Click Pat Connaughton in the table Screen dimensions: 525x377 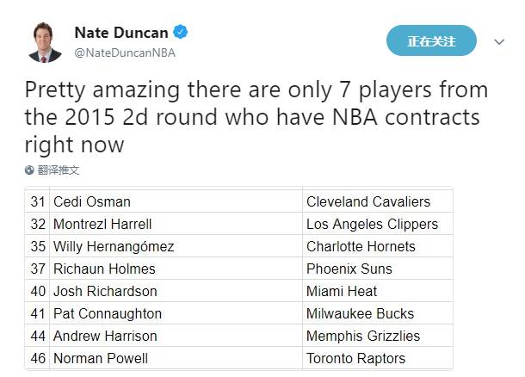click(108, 313)
